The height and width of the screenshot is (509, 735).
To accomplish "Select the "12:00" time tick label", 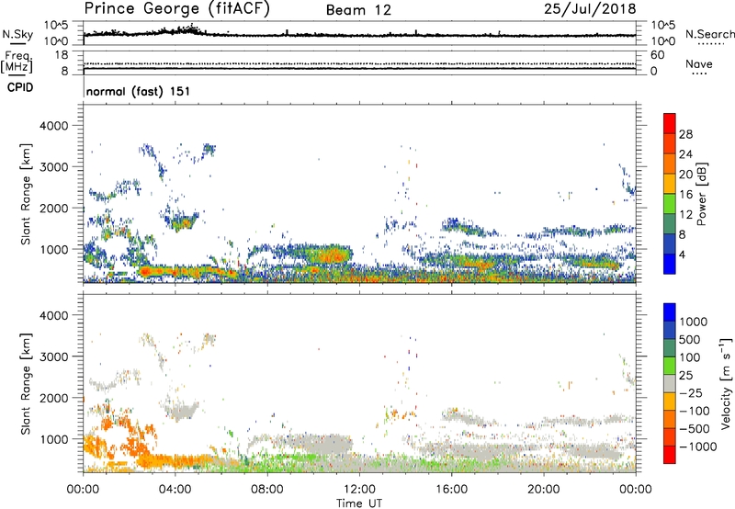I will [359, 490].
